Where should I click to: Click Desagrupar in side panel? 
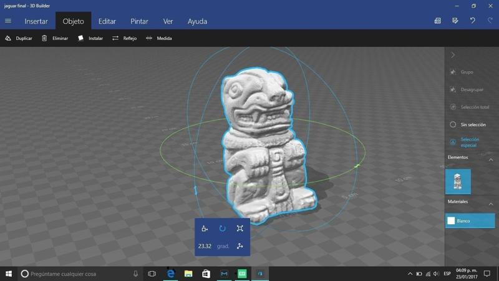pyautogui.click(x=467, y=89)
